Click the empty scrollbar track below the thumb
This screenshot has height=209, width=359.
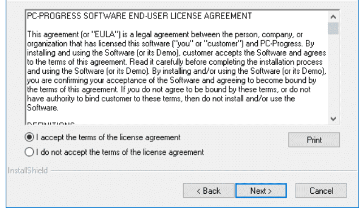(x=333, y=74)
